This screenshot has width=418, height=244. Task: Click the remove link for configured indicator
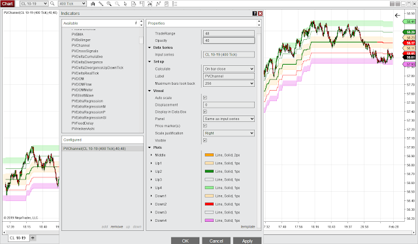click(x=117, y=226)
